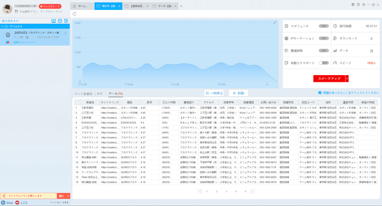
Task: Click the edit pencil icon on the chart
Action: [275, 22]
